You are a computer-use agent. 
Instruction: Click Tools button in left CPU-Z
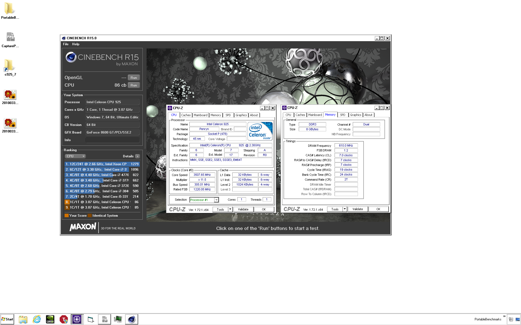pos(220,209)
